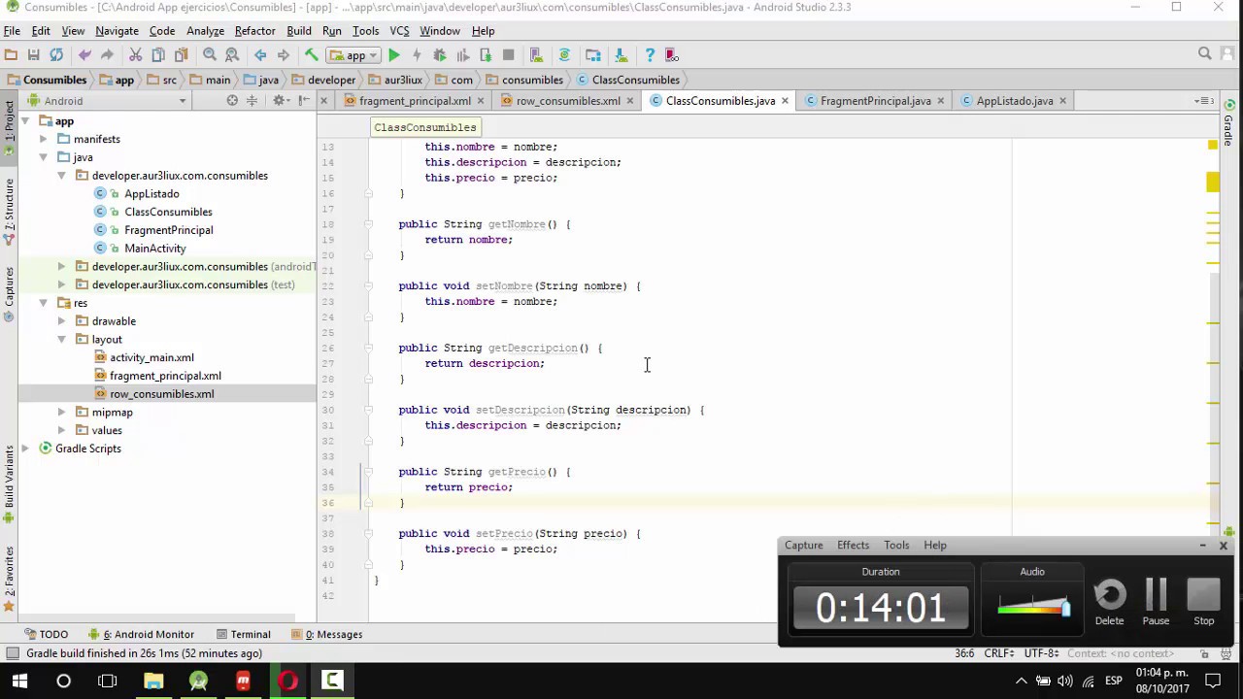Collapse the layout folder node

pyautogui.click(x=61, y=340)
